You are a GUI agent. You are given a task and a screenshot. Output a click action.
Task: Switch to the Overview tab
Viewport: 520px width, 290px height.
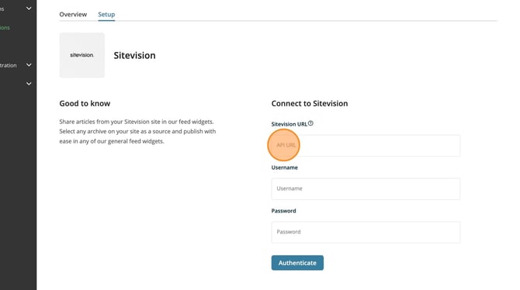point(73,14)
